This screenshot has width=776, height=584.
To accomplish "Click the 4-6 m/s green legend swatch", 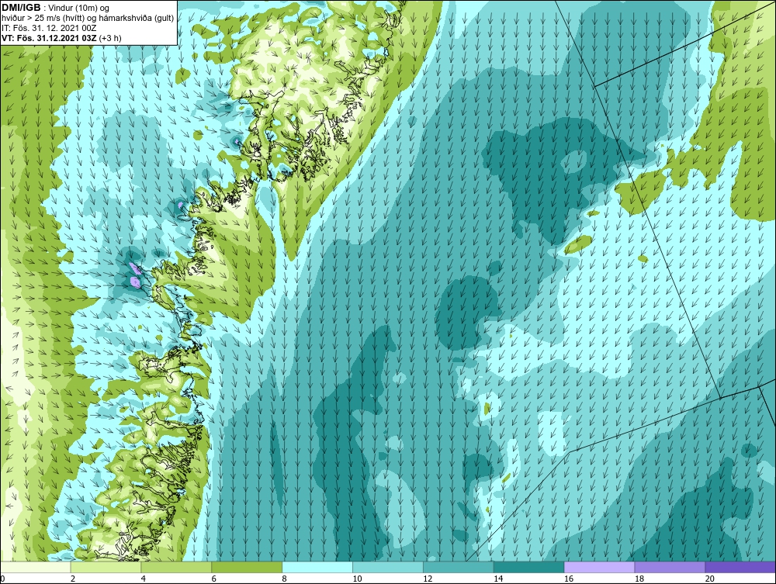I will coord(176,567).
